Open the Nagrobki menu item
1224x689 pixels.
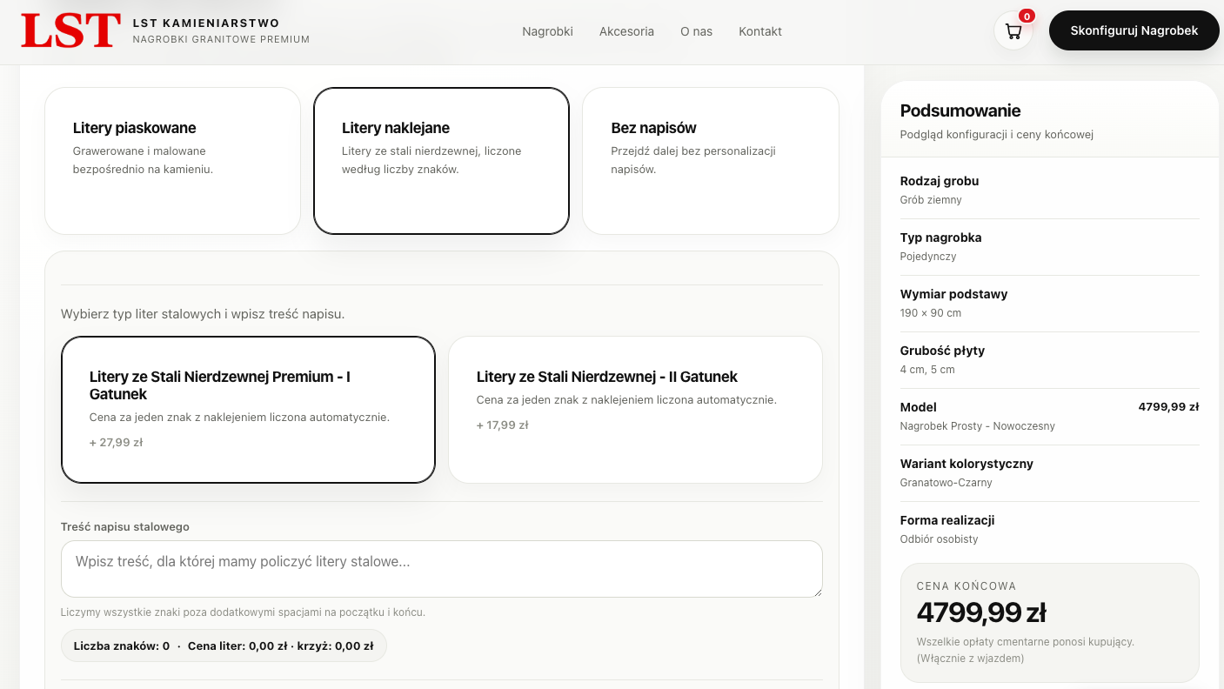click(547, 31)
